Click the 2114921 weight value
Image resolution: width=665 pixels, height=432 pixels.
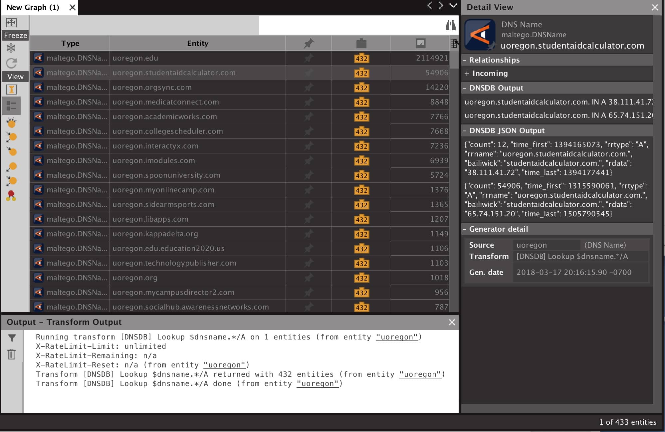[x=432, y=58]
